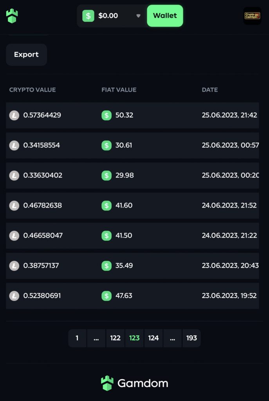Jump to first page 1
The image size is (269, 401).
(77, 338)
